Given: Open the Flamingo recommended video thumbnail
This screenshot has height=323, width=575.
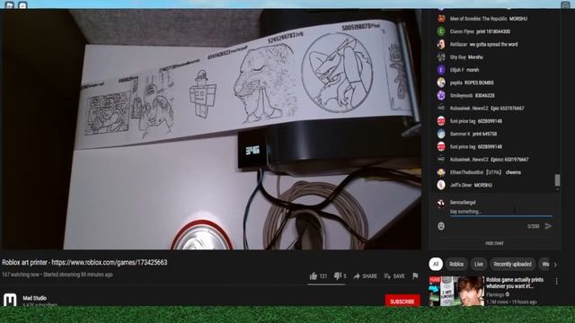Looking at the screenshot, I should (x=456, y=291).
